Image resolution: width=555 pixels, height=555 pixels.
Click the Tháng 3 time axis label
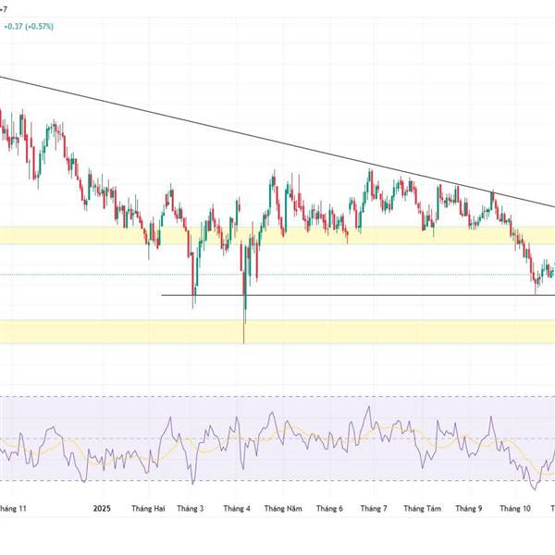191,509
